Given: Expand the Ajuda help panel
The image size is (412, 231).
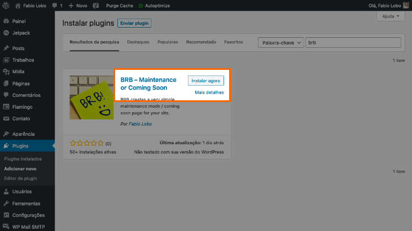Looking at the screenshot, I should (x=391, y=16).
